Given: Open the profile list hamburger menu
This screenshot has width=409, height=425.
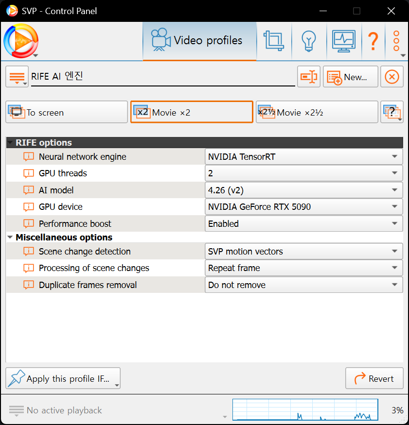Looking at the screenshot, I should tap(17, 77).
